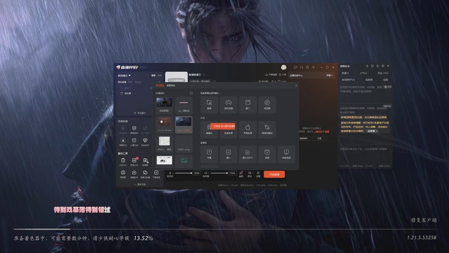
Task: Add the network video source card
Action: tap(286, 154)
